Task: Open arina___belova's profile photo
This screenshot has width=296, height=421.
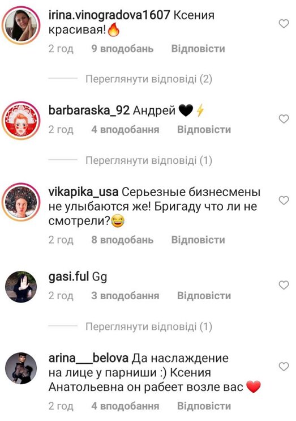Action: [21, 368]
